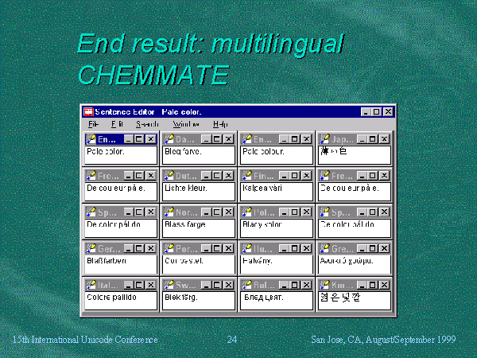The height and width of the screenshot is (358, 477).
Task: Open the Help menu
Action: pos(220,124)
